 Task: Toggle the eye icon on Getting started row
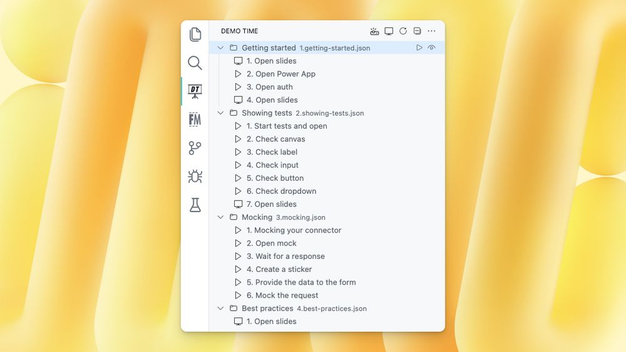pyautogui.click(x=431, y=48)
